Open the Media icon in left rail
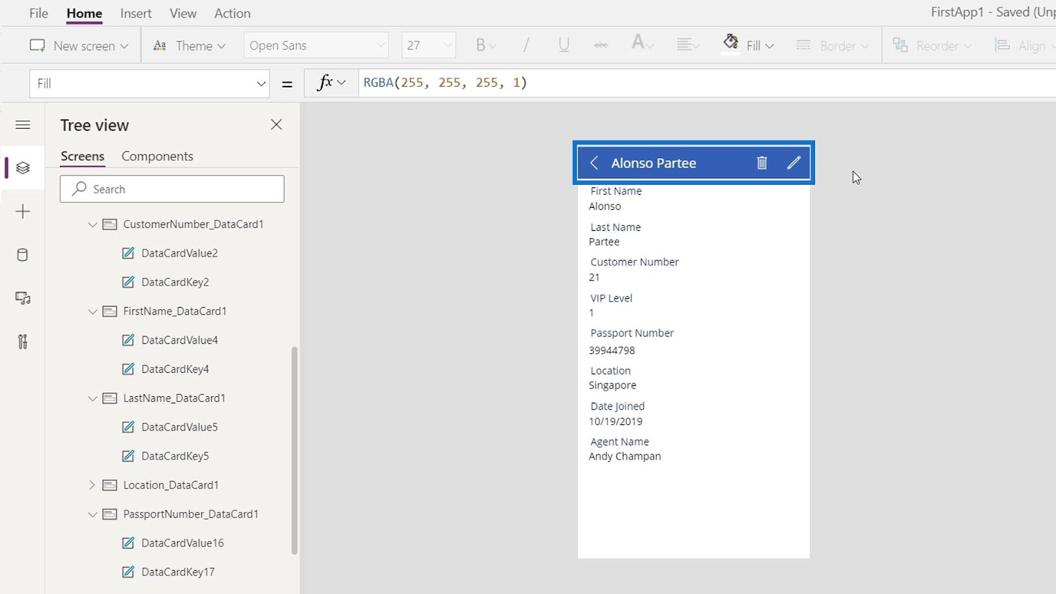Viewport: 1056px width, 594px height. 22,298
